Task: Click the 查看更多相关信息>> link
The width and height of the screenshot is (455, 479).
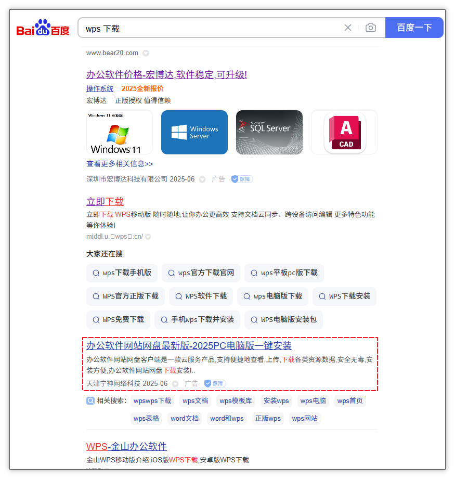Action: click(120, 164)
